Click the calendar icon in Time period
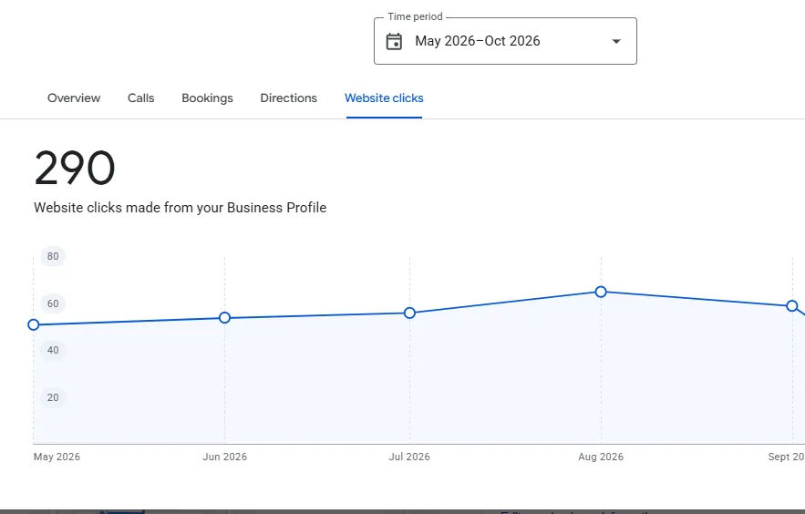The width and height of the screenshot is (805, 514). pyautogui.click(x=394, y=41)
